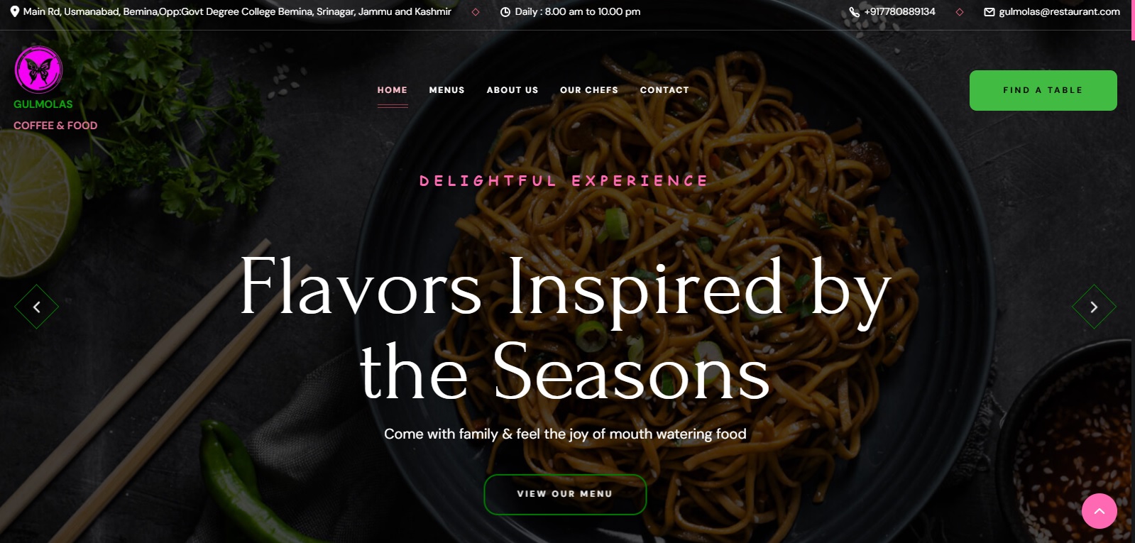This screenshot has width=1135, height=543.
Task: Click the clock icon beside opening hours
Action: pyautogui.click(x=505, y=12)
